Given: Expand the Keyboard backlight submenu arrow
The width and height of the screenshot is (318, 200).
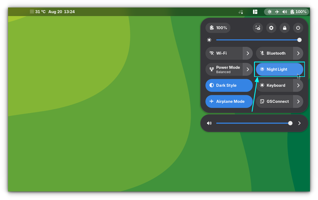Looking at the screenshot, I should tap(298, 85).
